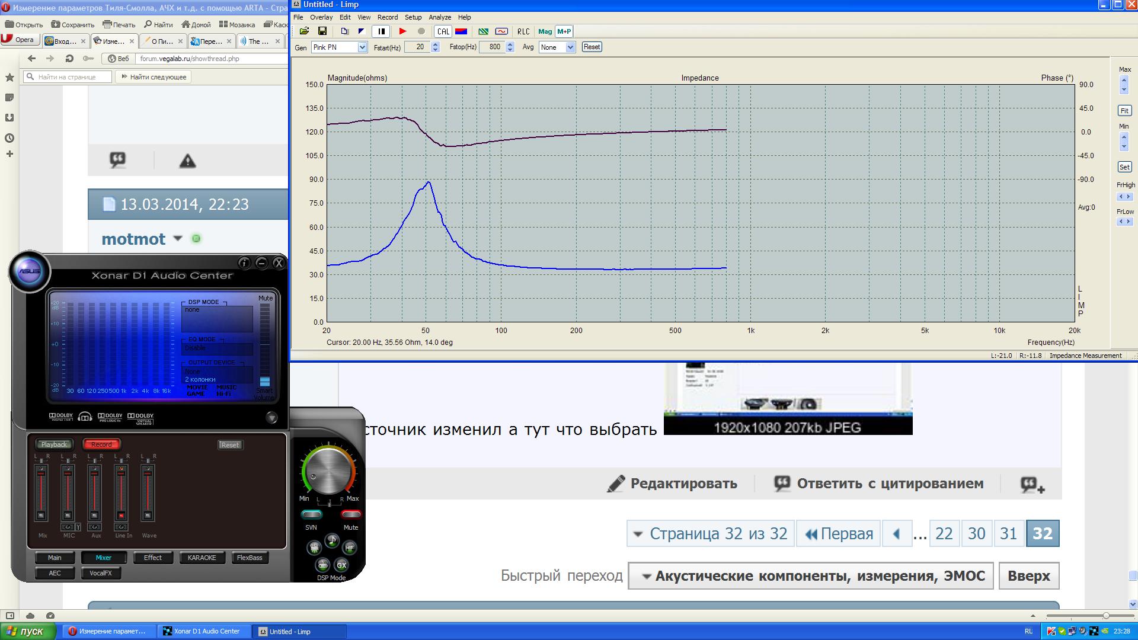
Task: Click the FrHigh arrow control
Action: tap(1124, 197)
